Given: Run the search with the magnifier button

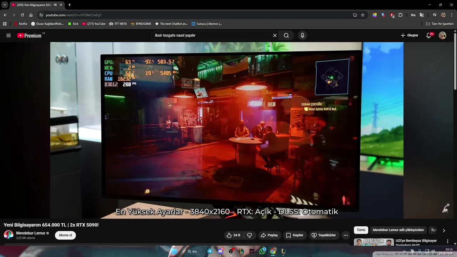Looking at the screenshot, I should 286,35.
